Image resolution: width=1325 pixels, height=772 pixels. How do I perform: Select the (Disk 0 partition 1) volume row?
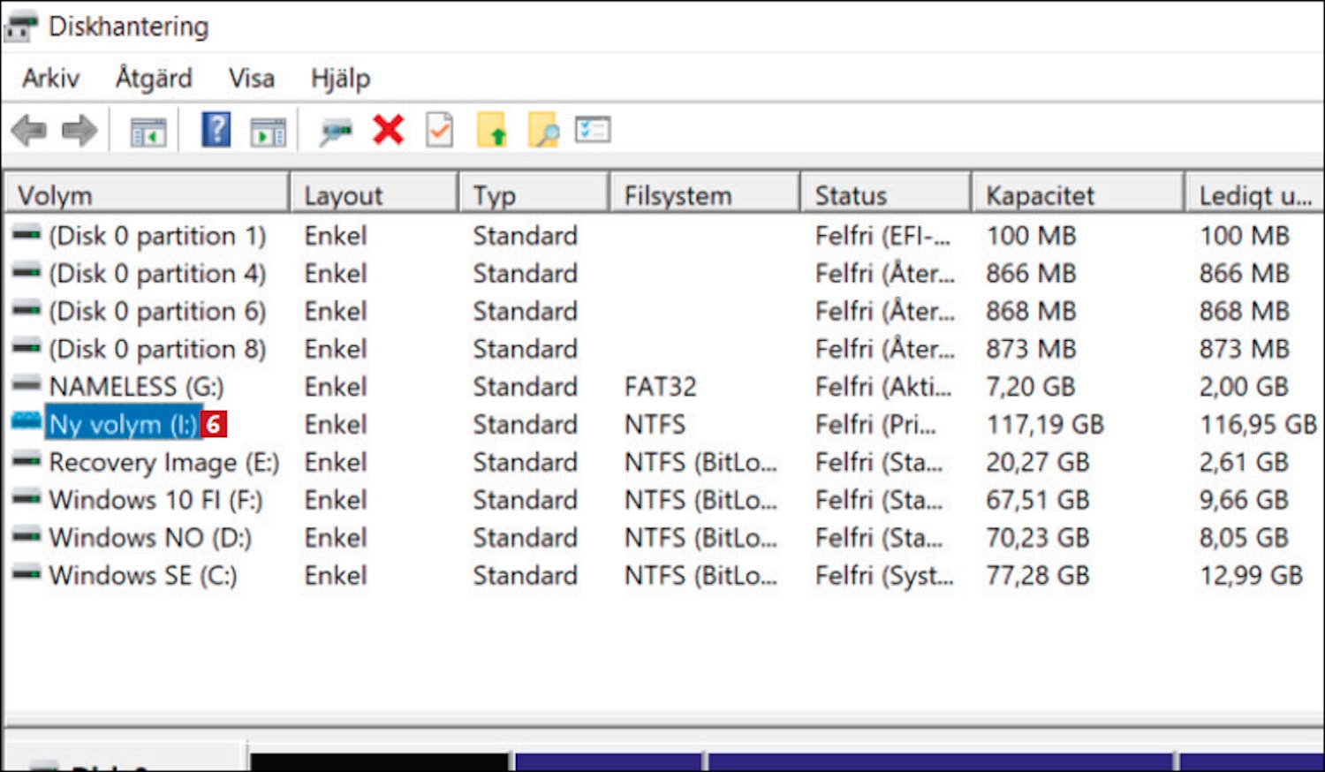[x=157, y=236]
